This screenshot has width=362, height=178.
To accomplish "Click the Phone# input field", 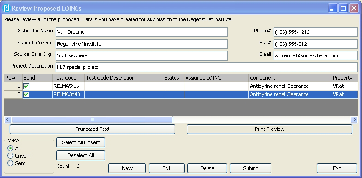I will [x=316, y=32].
